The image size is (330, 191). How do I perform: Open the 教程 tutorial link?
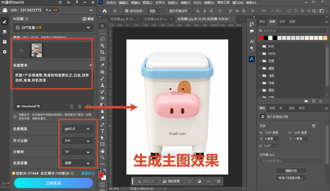tap(88, 19)
